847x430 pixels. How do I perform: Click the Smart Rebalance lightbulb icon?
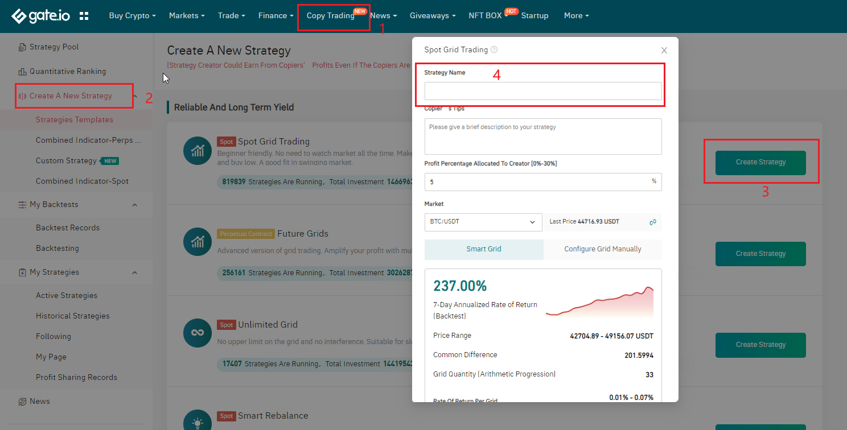[x=198, y=422]
